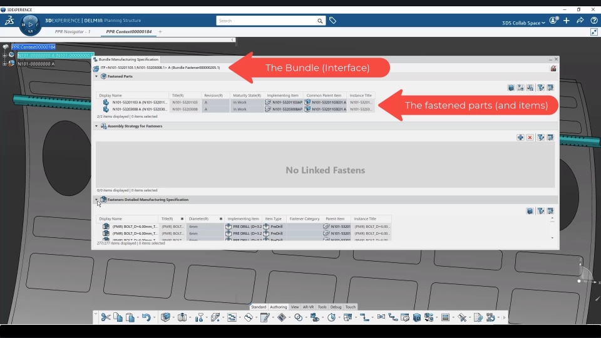Collapse Assembly Strategy for Fasteners section
Viewport: 601px width, 338px height.
[96, 126]
